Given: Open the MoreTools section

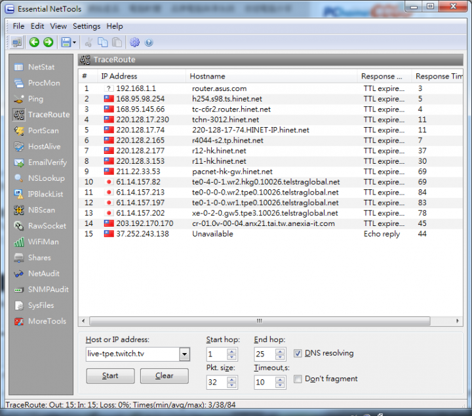Looking at the screenshot, I should coord(41,321).
